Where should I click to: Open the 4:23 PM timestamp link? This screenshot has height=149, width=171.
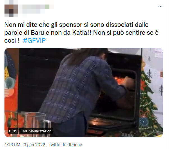tap(12, 145)
